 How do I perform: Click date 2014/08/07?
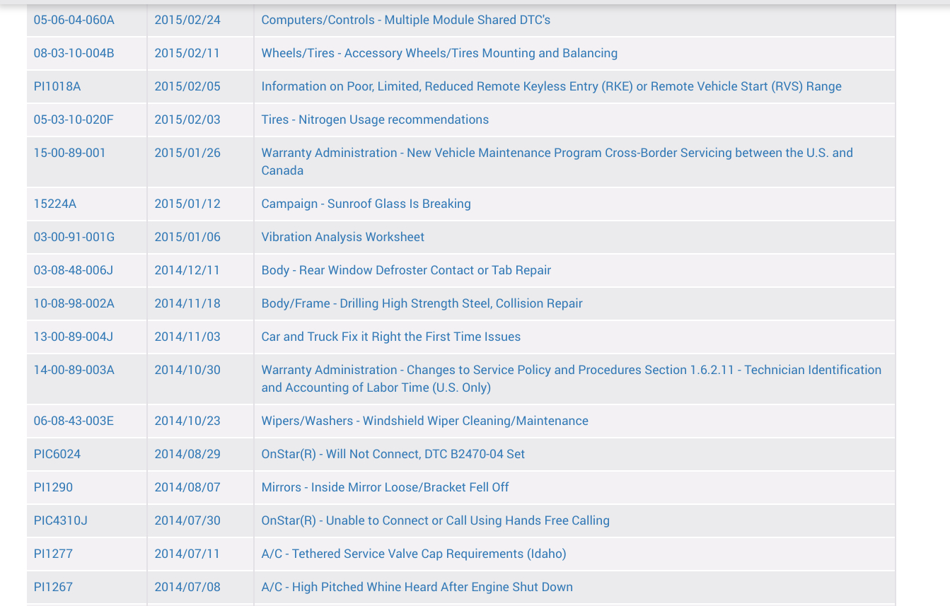187,487
